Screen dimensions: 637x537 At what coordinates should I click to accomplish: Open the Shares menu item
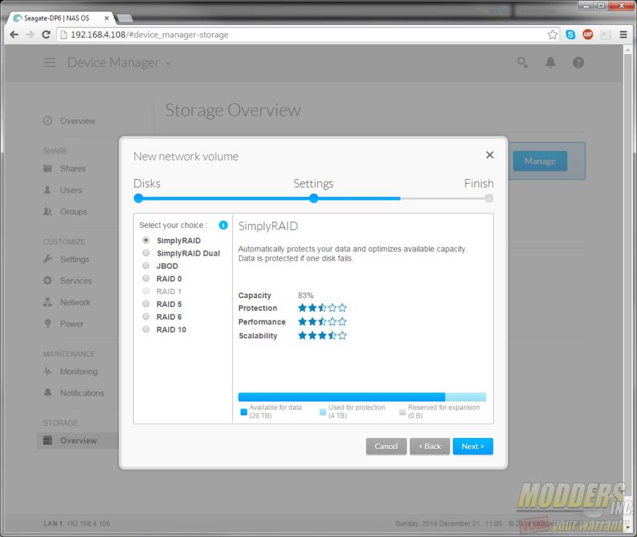tap(73, 168)
